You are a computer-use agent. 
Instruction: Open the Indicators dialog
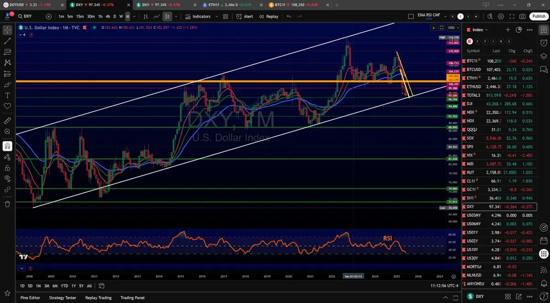pos(198,17)
